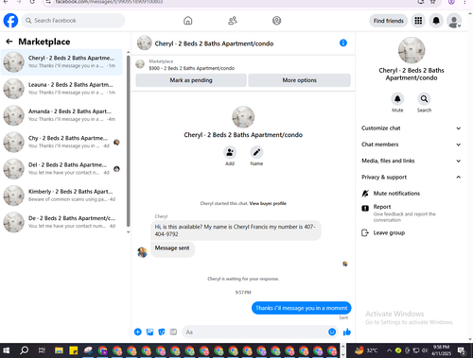Click the Search Facebook field

point(73,21)
